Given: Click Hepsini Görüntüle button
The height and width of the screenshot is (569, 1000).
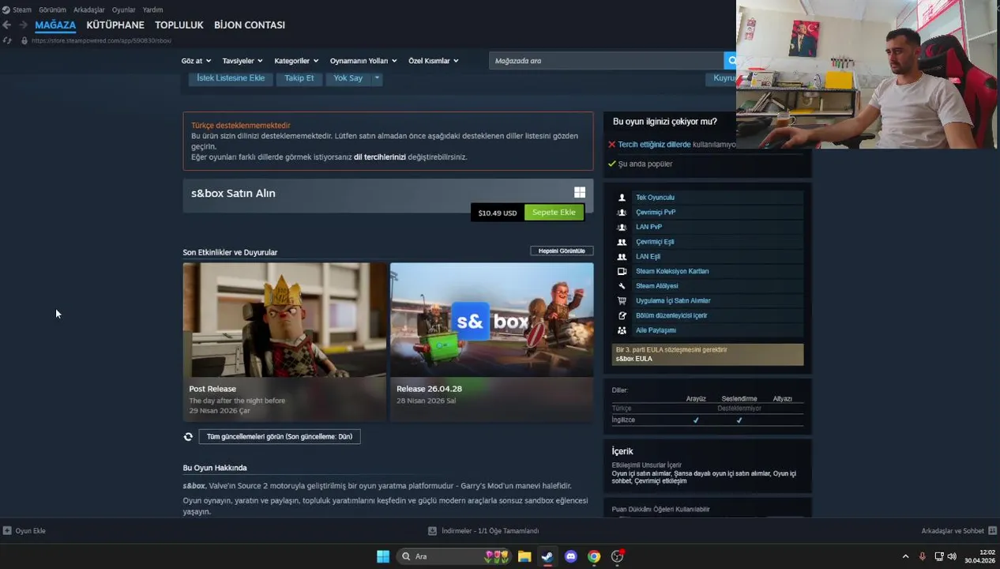Looking at the screenshot, I should (562, 251).
